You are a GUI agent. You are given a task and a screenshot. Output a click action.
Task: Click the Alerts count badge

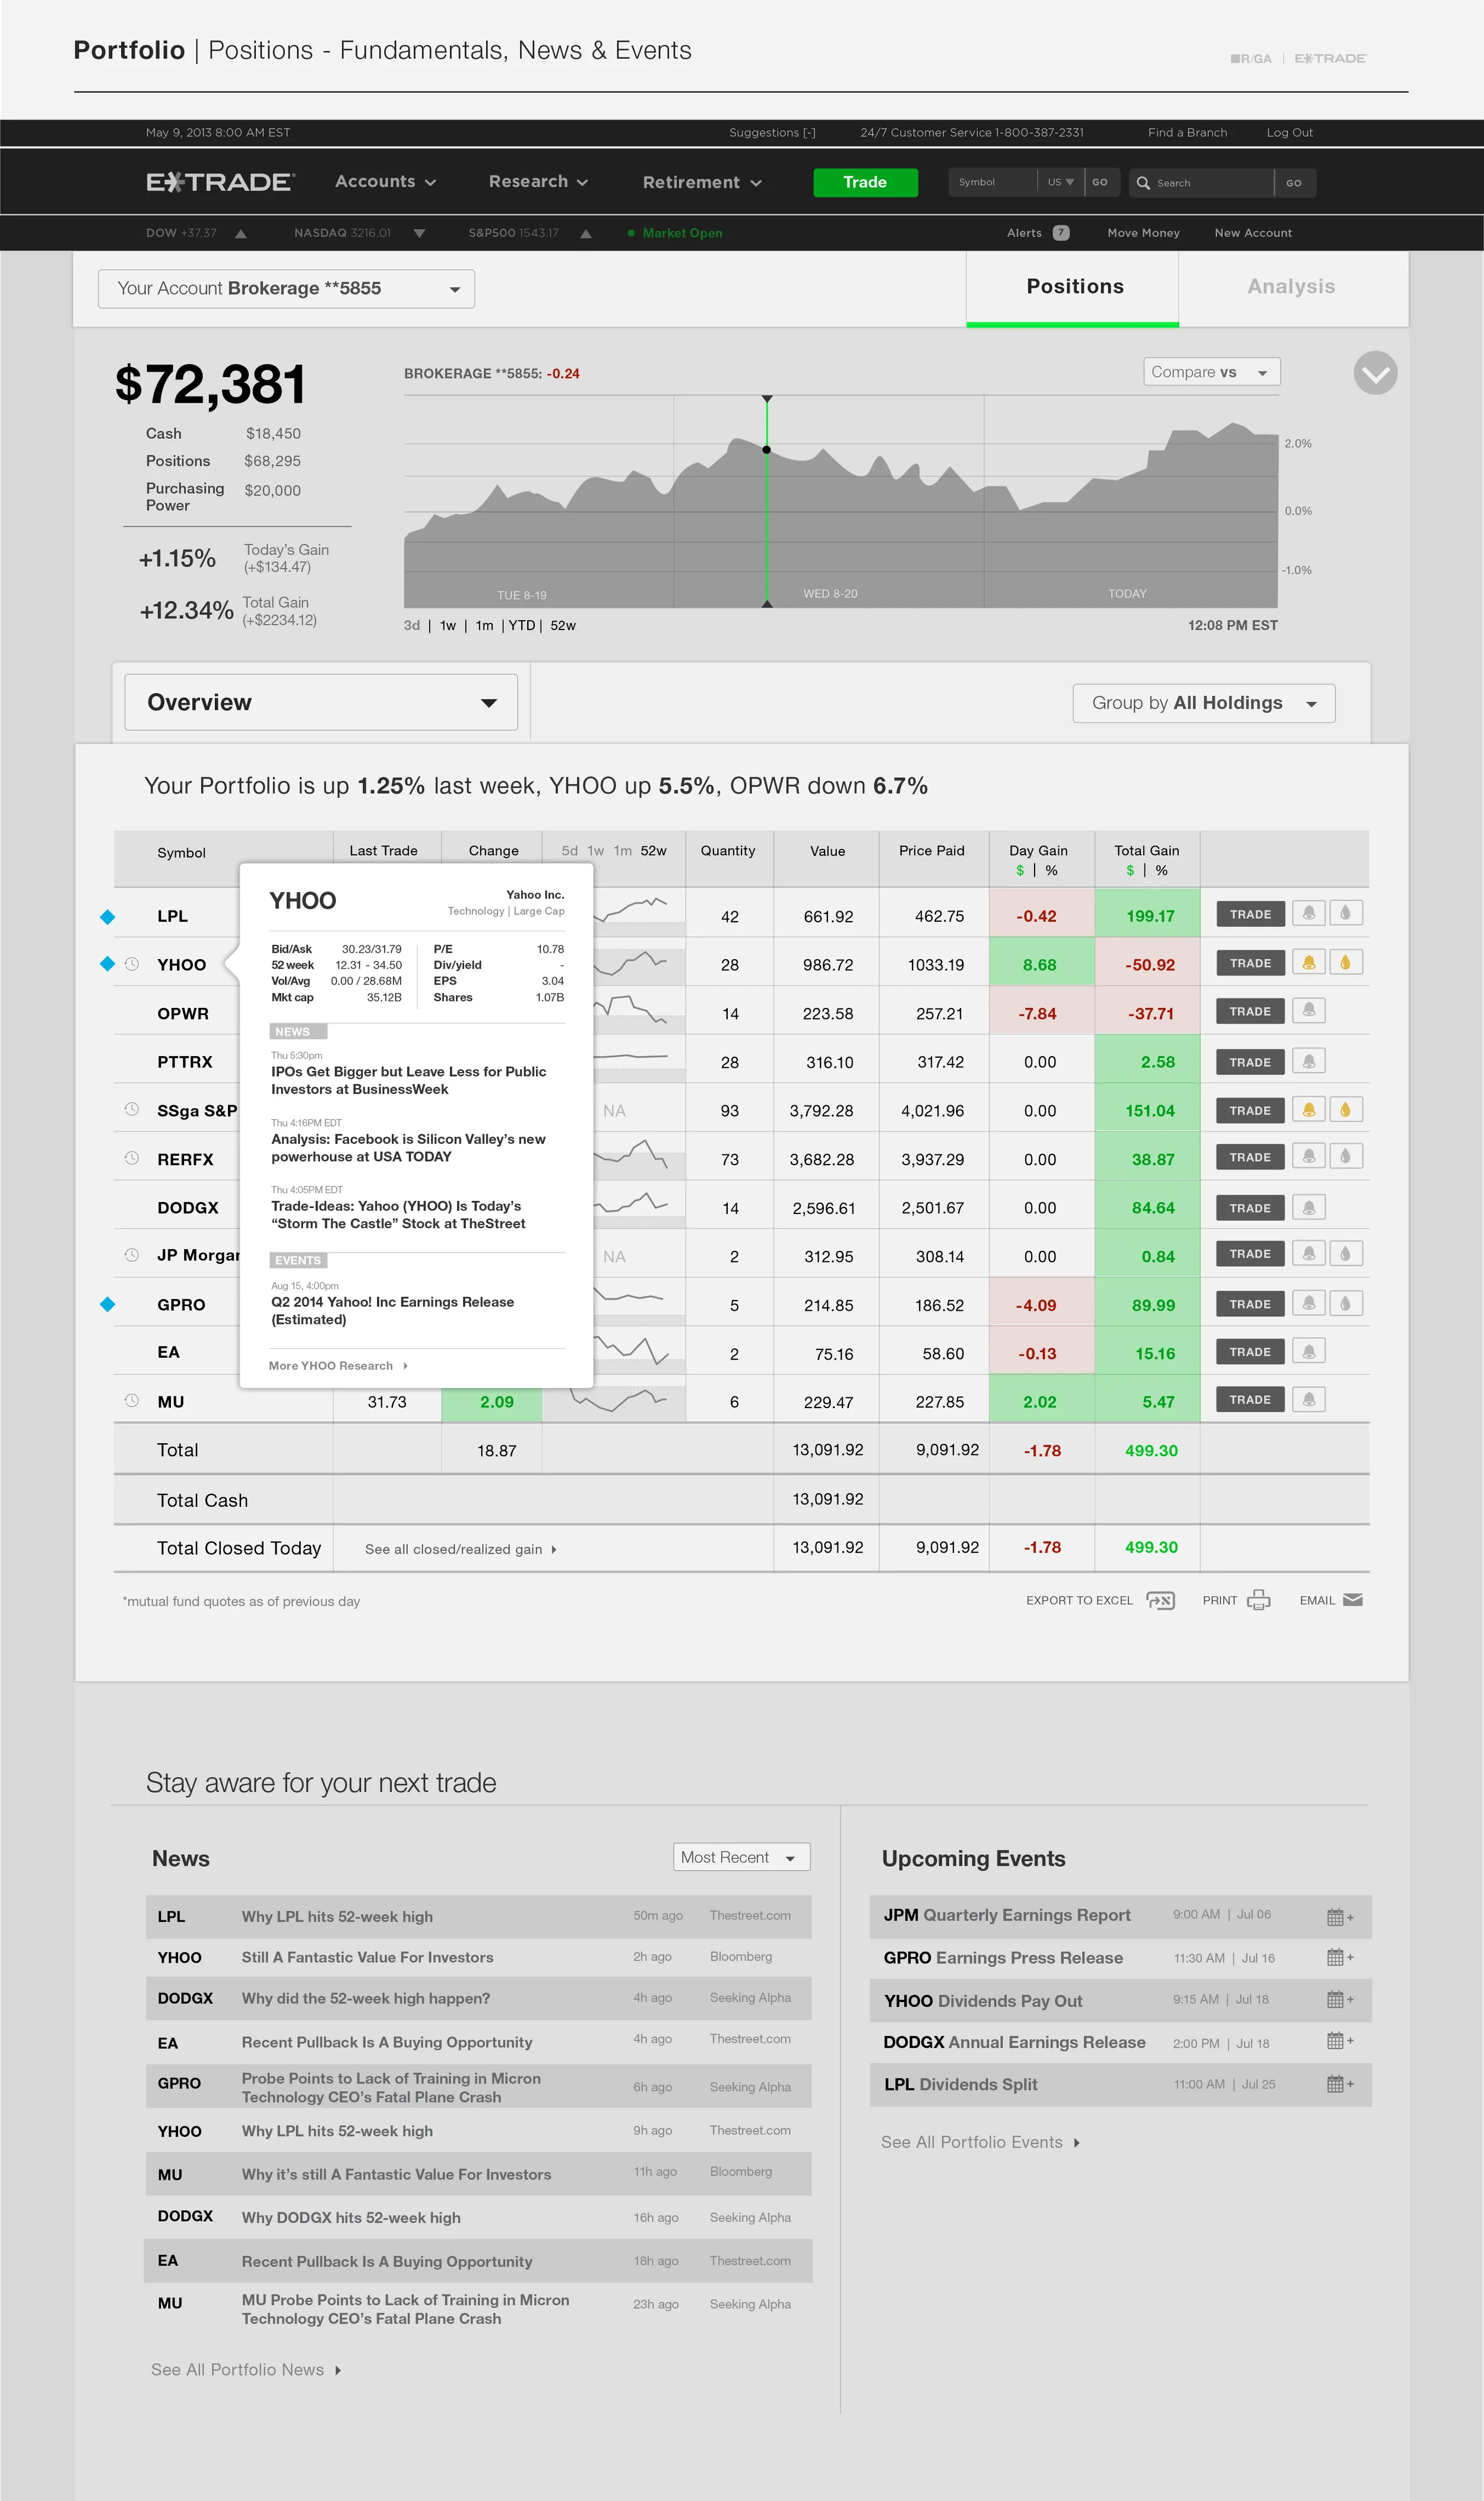point(1061,233)
